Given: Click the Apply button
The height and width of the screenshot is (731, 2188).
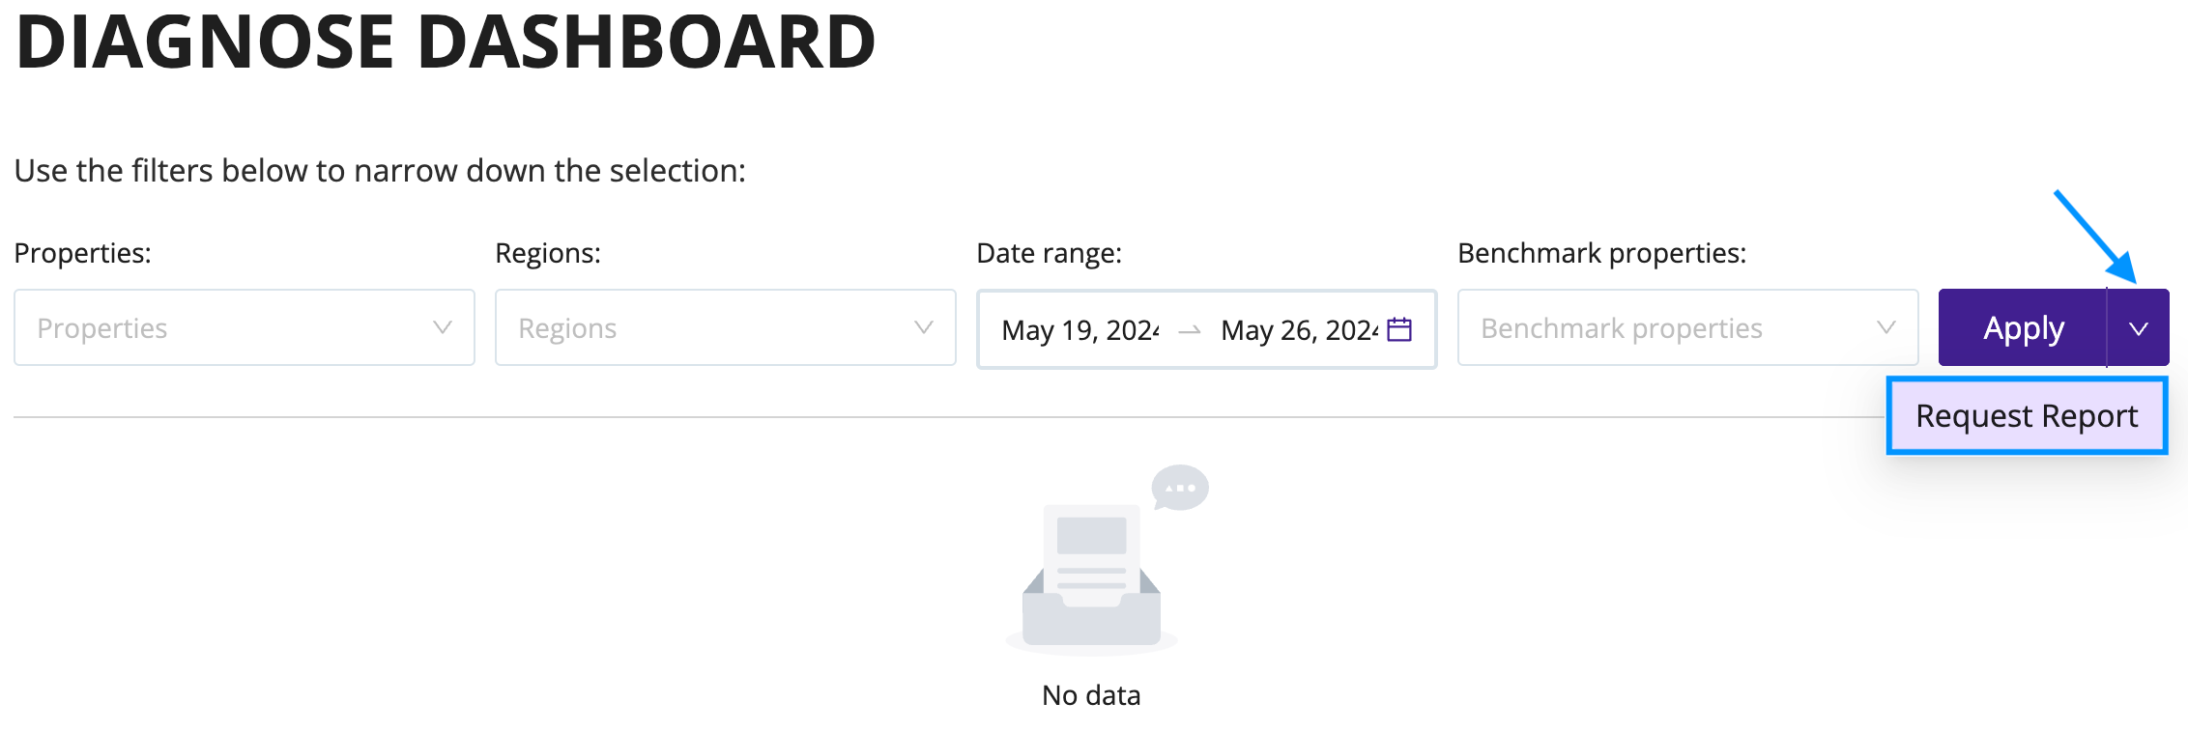Looking at the screenshot, I should (2023, 328).
